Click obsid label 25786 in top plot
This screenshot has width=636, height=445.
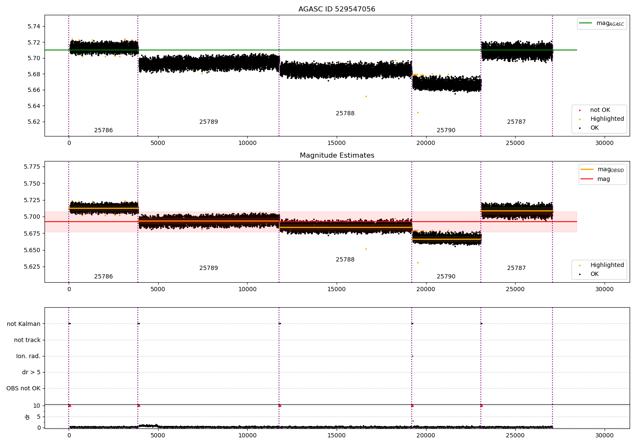(x=103, y=130)
